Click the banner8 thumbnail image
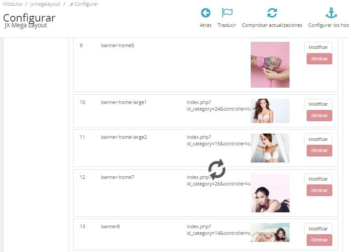The width and height of the screenshot is (349, 252). tap(270, 233)
